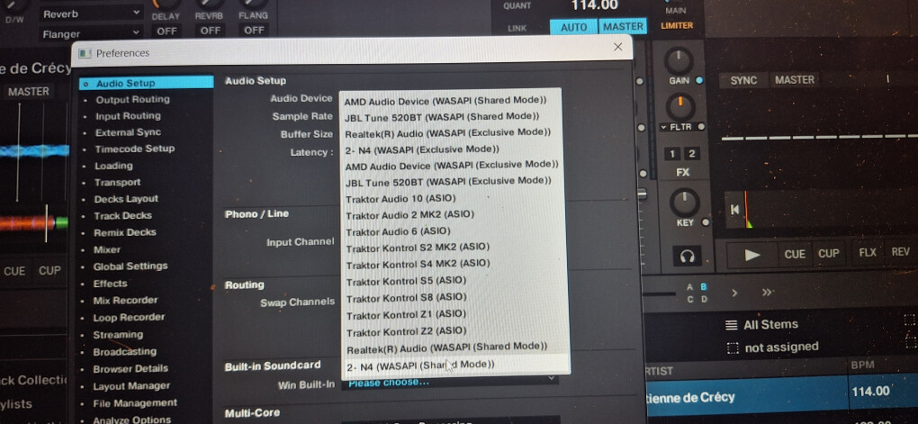Select Traktor Audio 2 MK2 (ASIO) device

[x=409, y=215]
